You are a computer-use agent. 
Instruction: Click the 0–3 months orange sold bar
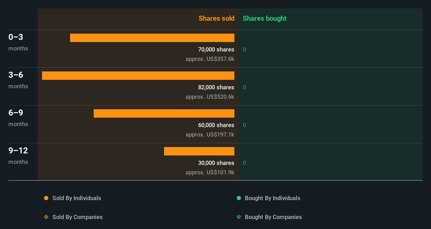152,38
